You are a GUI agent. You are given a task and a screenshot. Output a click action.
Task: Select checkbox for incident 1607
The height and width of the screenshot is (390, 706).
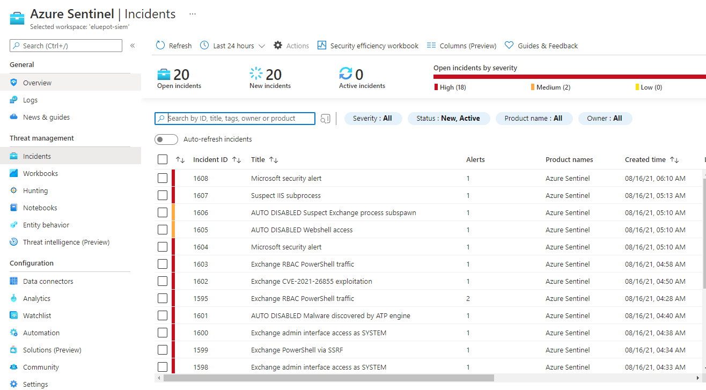[163, 195]
